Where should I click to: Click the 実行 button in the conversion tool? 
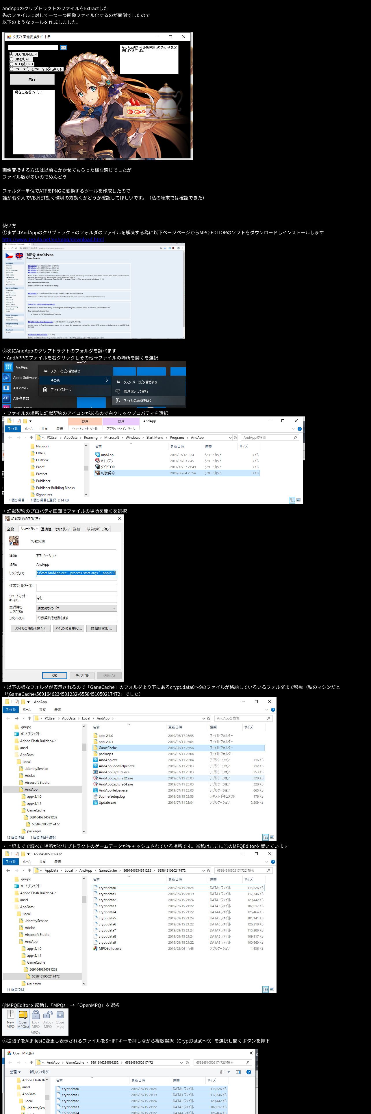coord(32,79)
